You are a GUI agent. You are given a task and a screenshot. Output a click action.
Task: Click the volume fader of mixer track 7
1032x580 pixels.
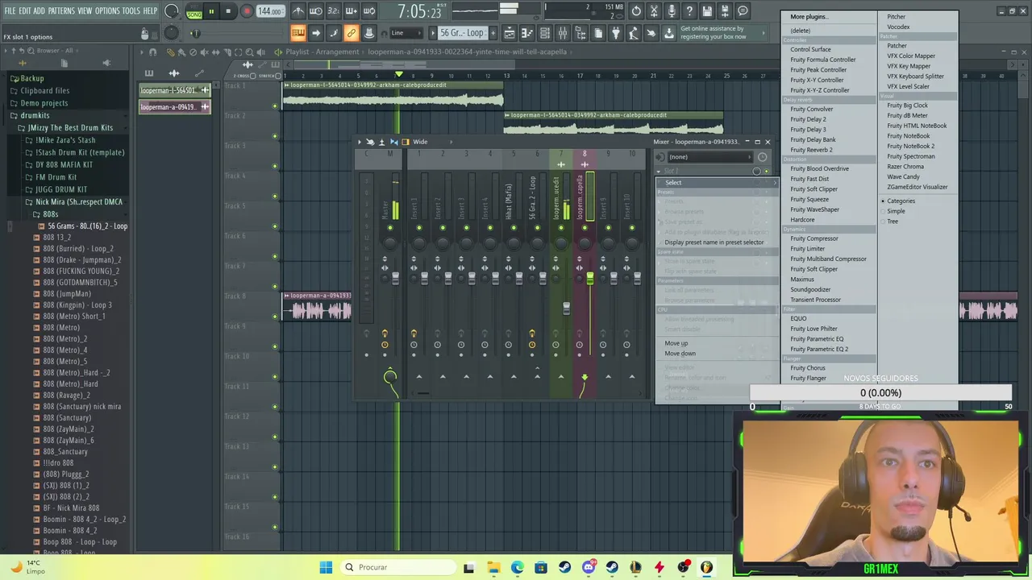566,309
